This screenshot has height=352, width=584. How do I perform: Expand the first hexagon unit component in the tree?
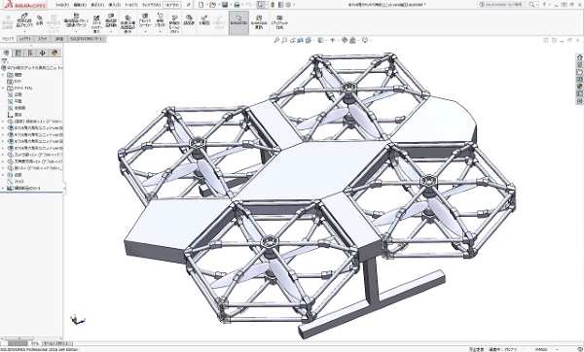(x=3, y=128)
